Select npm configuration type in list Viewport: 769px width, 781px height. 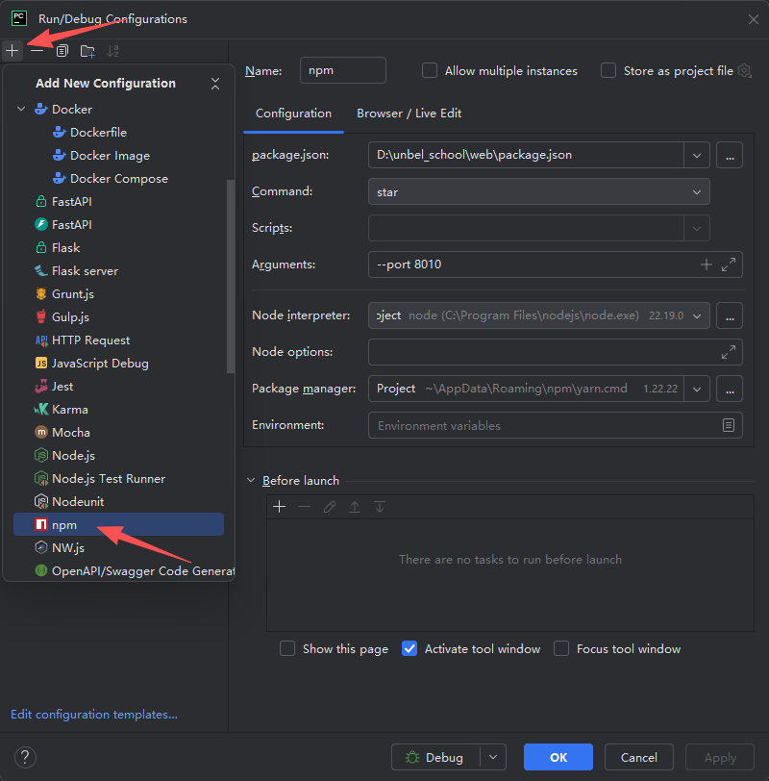point(118,524)
